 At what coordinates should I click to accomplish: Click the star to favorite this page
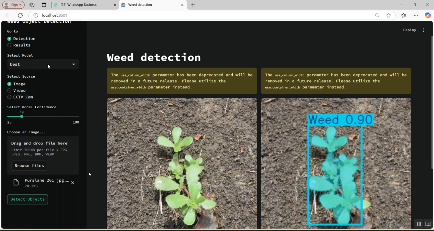coord(389,15)
